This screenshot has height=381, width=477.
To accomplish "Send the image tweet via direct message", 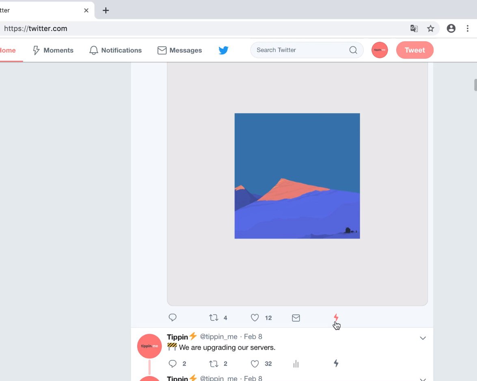I will pos(296,318).
